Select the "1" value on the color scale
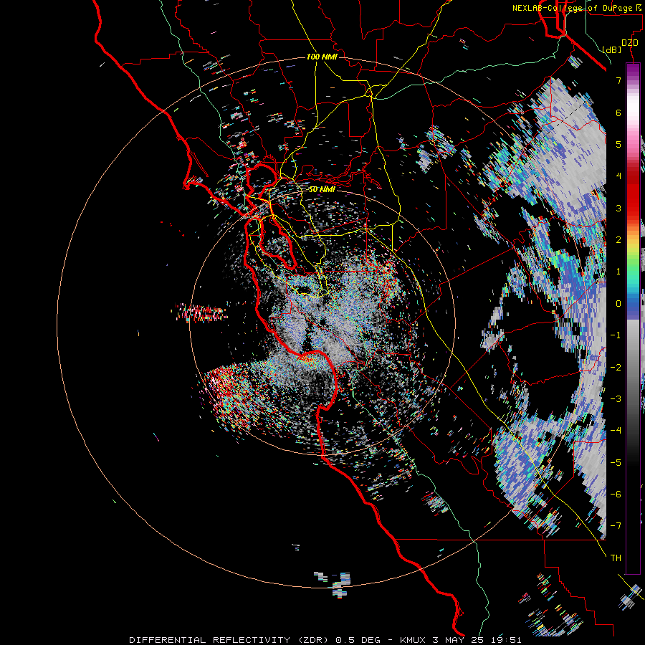 coord(618,272)
